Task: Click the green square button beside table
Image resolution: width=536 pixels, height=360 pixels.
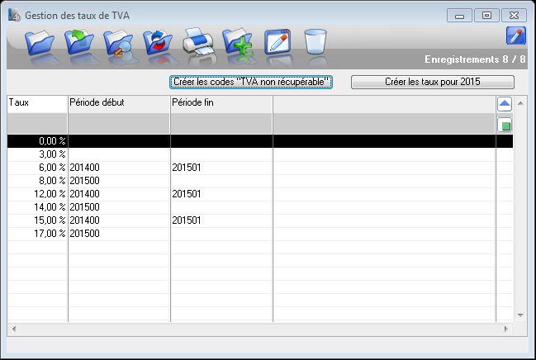Action: pos(505,126)
